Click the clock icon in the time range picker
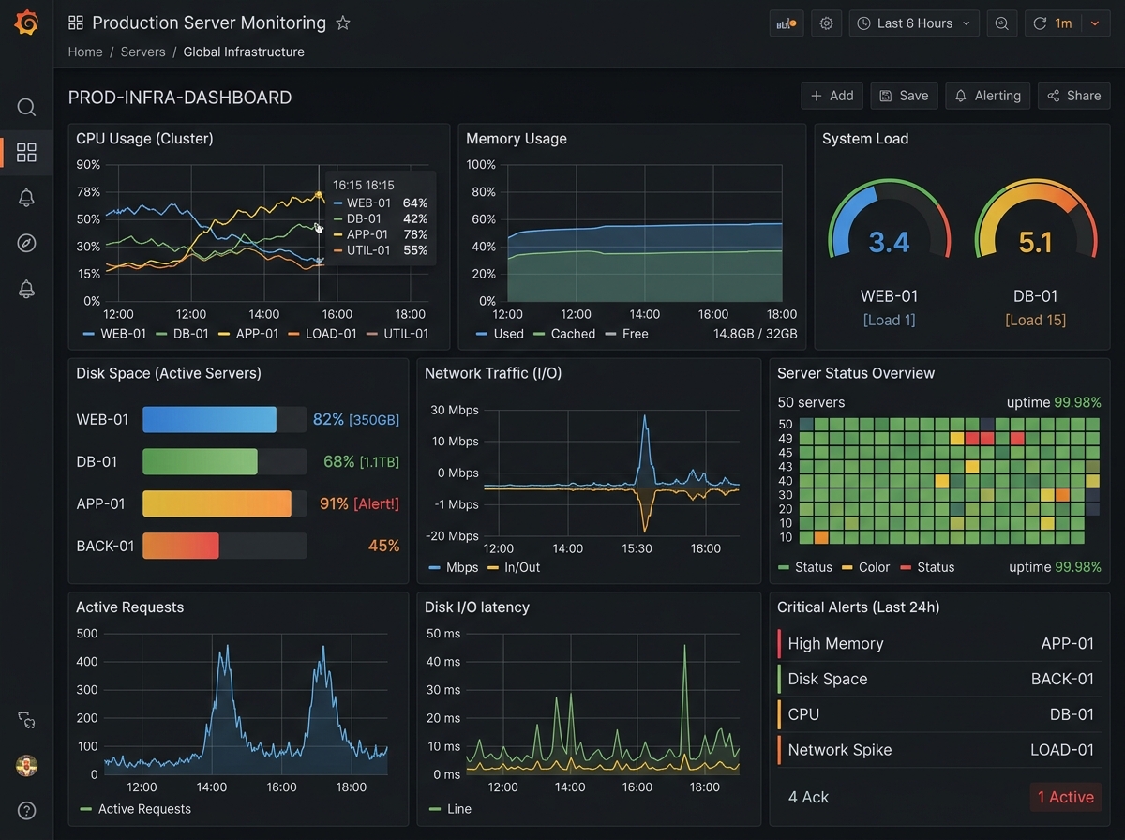This screenshot has height=840, width=1125. pyautogui.click(x=863, y=23)
